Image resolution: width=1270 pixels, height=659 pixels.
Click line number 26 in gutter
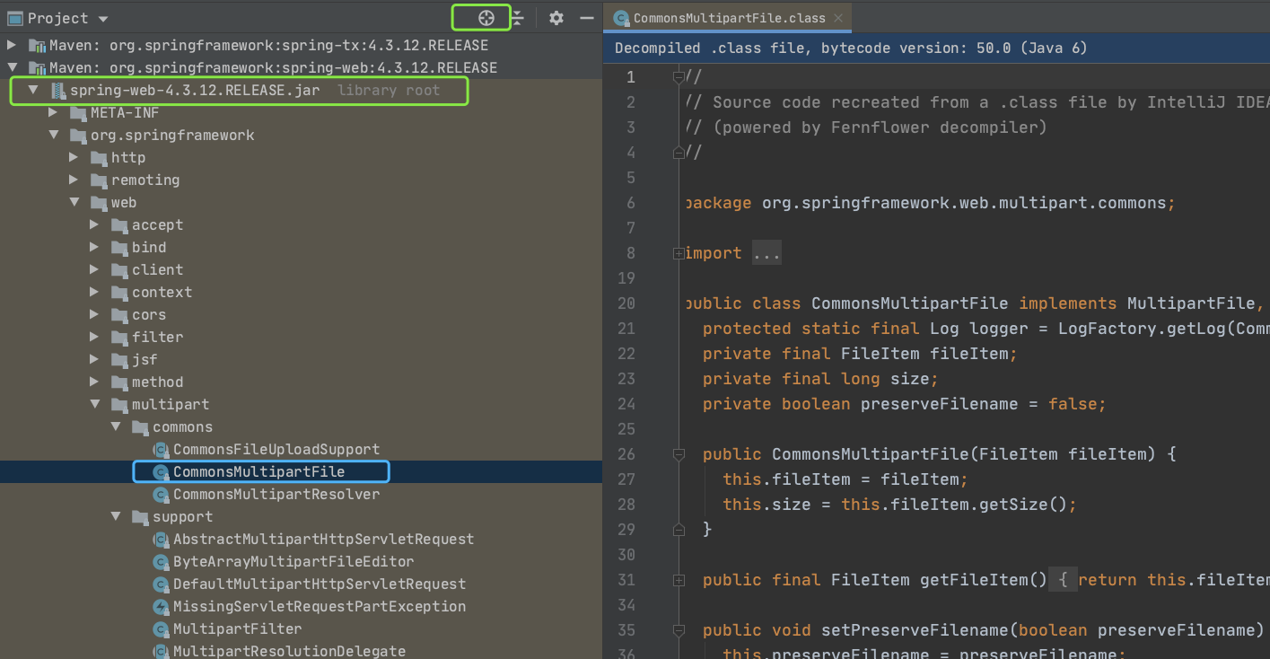tap(626, 454)
